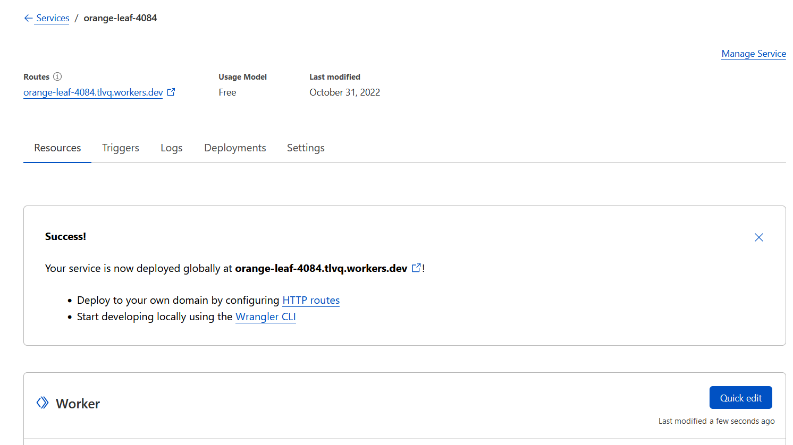Click the external link icon in success message
Viewport: 793px width, 445px height.
tap(416, 268)
